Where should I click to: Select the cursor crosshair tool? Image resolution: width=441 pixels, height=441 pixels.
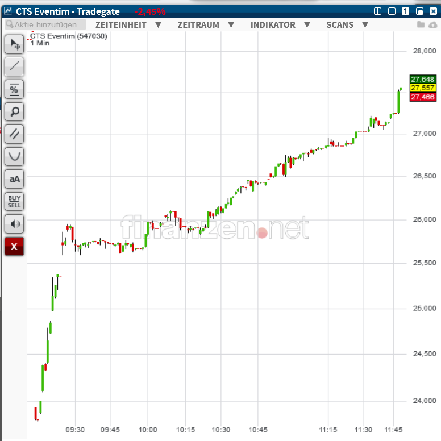click(14, 44)
